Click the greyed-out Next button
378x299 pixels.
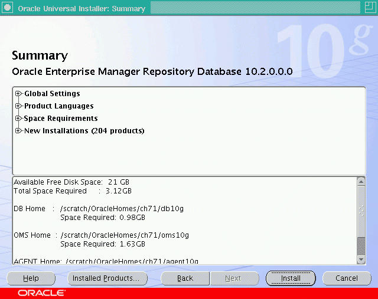[234, 278]
